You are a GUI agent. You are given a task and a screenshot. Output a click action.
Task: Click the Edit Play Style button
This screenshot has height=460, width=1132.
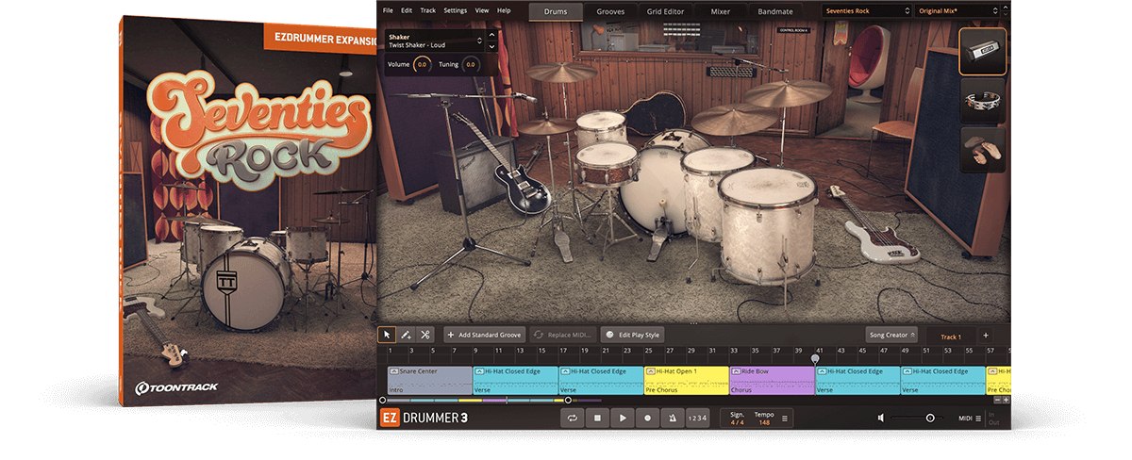[633, 335]
